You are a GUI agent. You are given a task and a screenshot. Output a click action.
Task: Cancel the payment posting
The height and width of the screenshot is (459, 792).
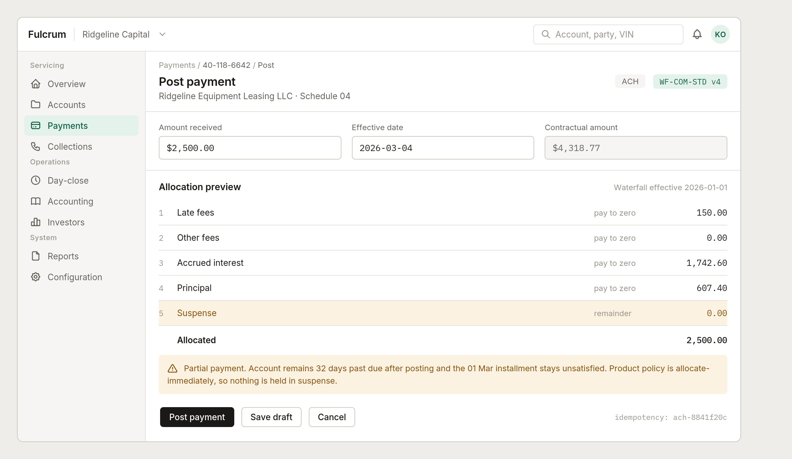pos(332,417)
